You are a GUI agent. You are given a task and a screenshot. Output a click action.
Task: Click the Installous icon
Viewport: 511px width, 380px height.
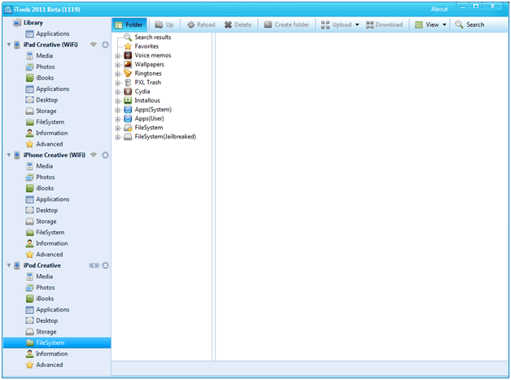coord(128,100)
